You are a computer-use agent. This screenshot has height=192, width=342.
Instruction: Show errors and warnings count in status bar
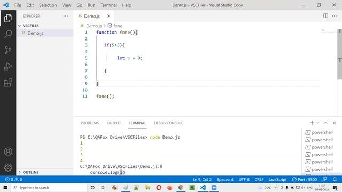14,179
